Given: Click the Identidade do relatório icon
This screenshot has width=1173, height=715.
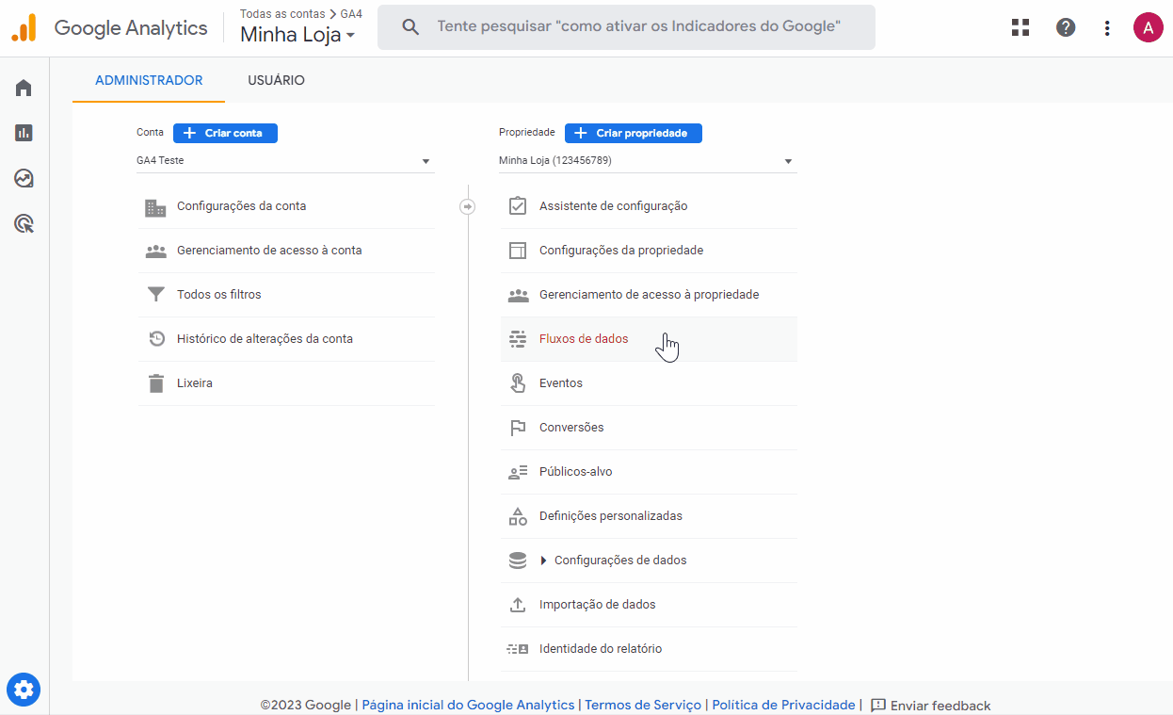Looking at the screenshot, I should pyautogui.click(x=518, y=649).
